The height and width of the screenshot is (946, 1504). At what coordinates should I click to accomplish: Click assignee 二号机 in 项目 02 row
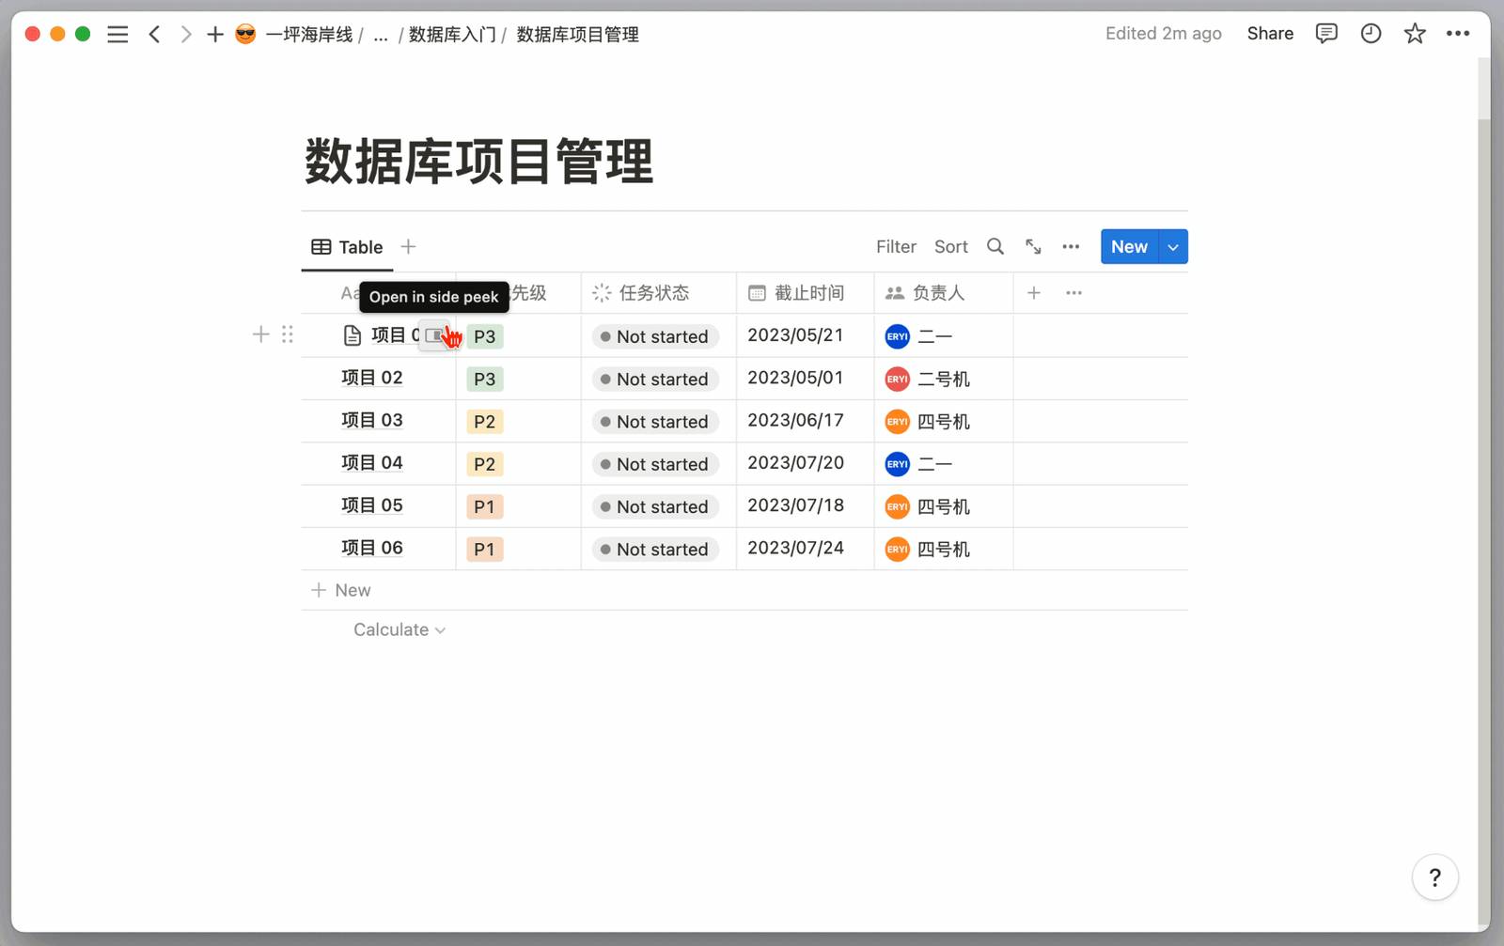(x=928, y=379)
